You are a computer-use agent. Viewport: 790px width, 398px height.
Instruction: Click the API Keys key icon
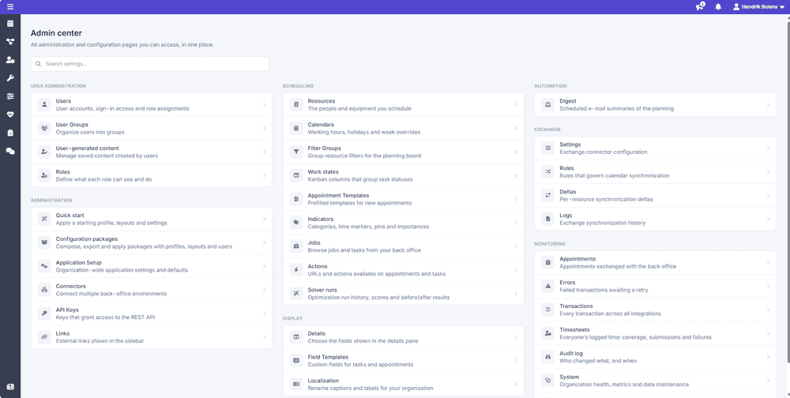(44, 314)
